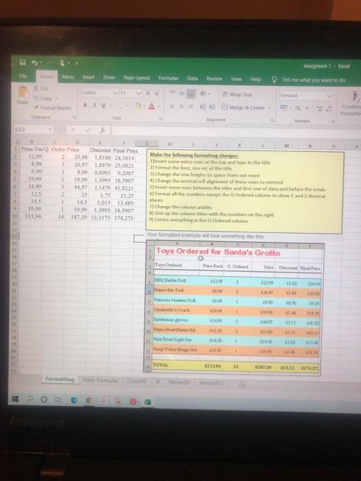Apply the cell borders button
This screenshot has height=481, width=361.
[120, 106]
